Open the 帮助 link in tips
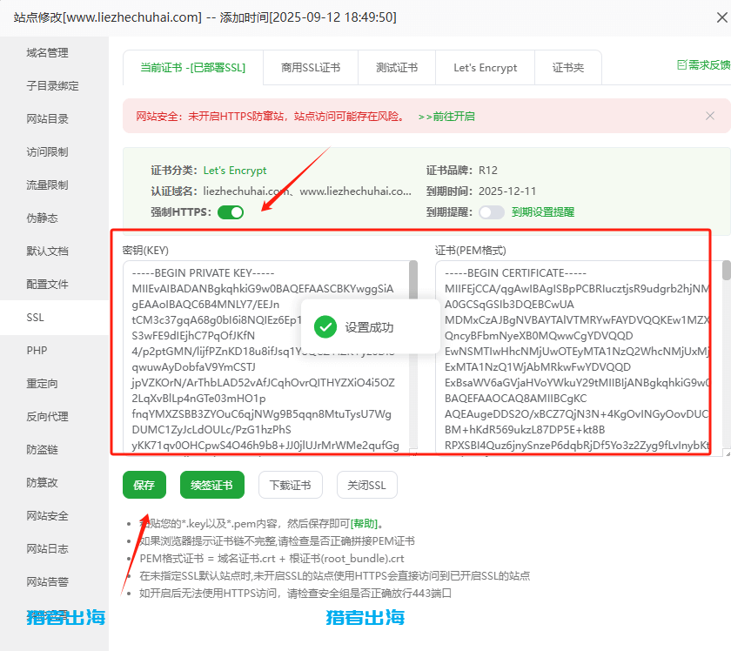The height and width of the screenshot is (651, 731). [x=364, y=524]
